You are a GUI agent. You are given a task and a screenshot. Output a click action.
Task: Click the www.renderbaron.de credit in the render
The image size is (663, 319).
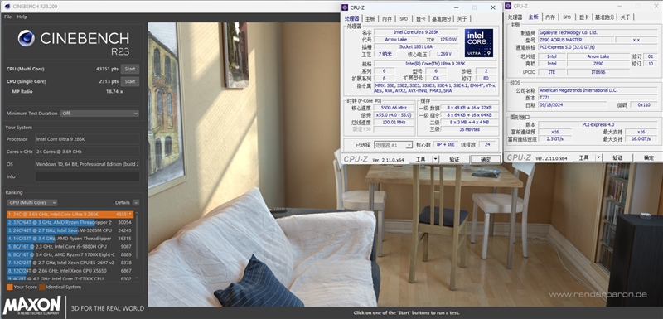click(598, 294)
